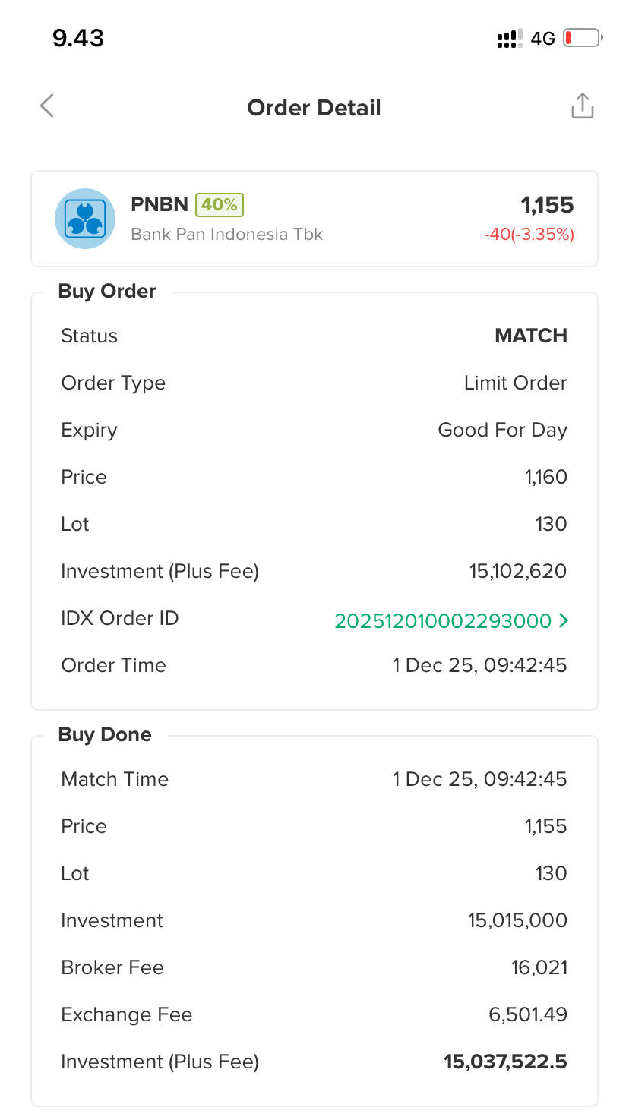
Task: Tap the 4G network label
Action: click(543, 39)
